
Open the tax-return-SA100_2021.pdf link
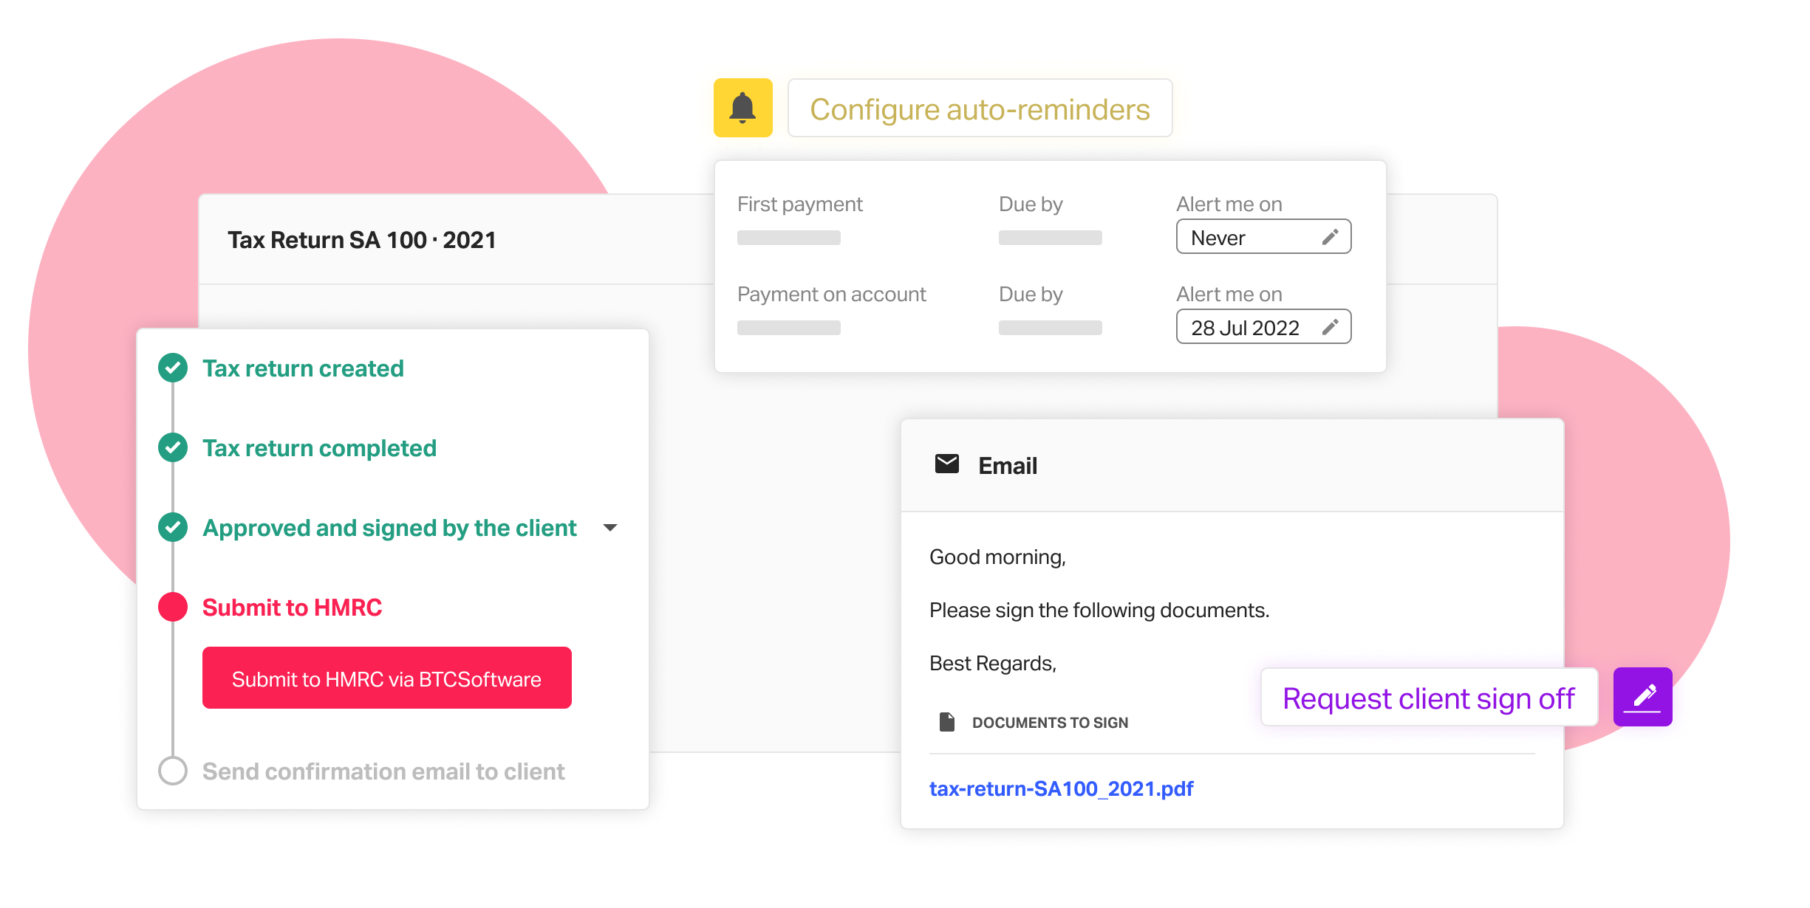point(1061,788)
